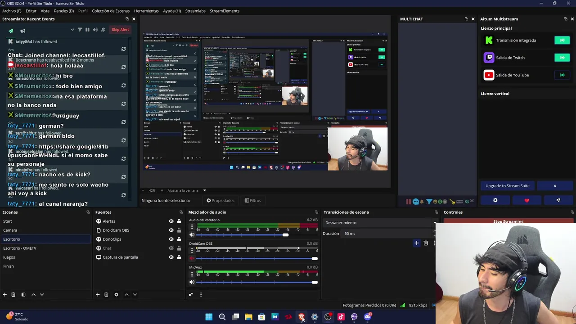
Task: Add a new scene with the plus icon
Action: click(5, 294)
